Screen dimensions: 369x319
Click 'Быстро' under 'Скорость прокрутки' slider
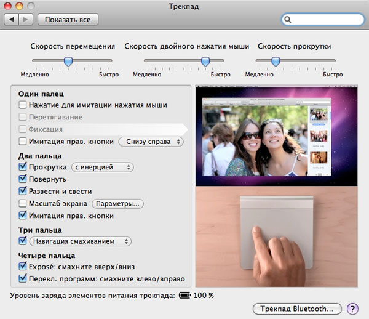333,75
